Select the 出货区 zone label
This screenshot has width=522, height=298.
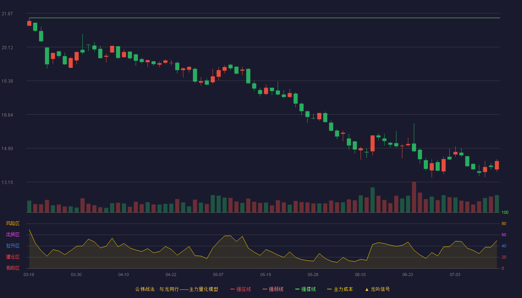[x=13, y=235]
